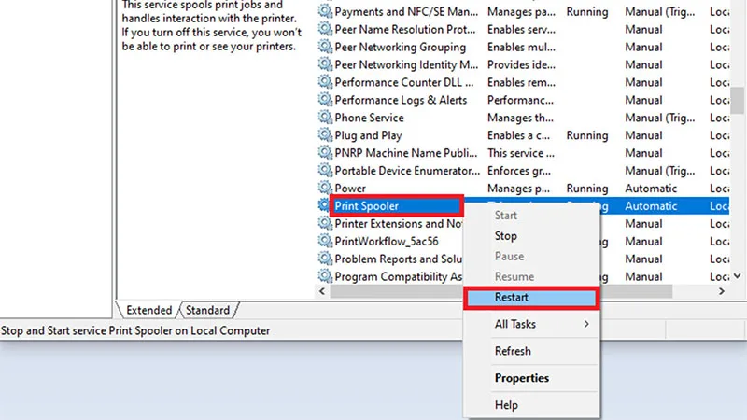The width and height of the screenshot is (747, 420).
Task: Select the Payments and NFC/SE Manager service name
Action: 406,12
